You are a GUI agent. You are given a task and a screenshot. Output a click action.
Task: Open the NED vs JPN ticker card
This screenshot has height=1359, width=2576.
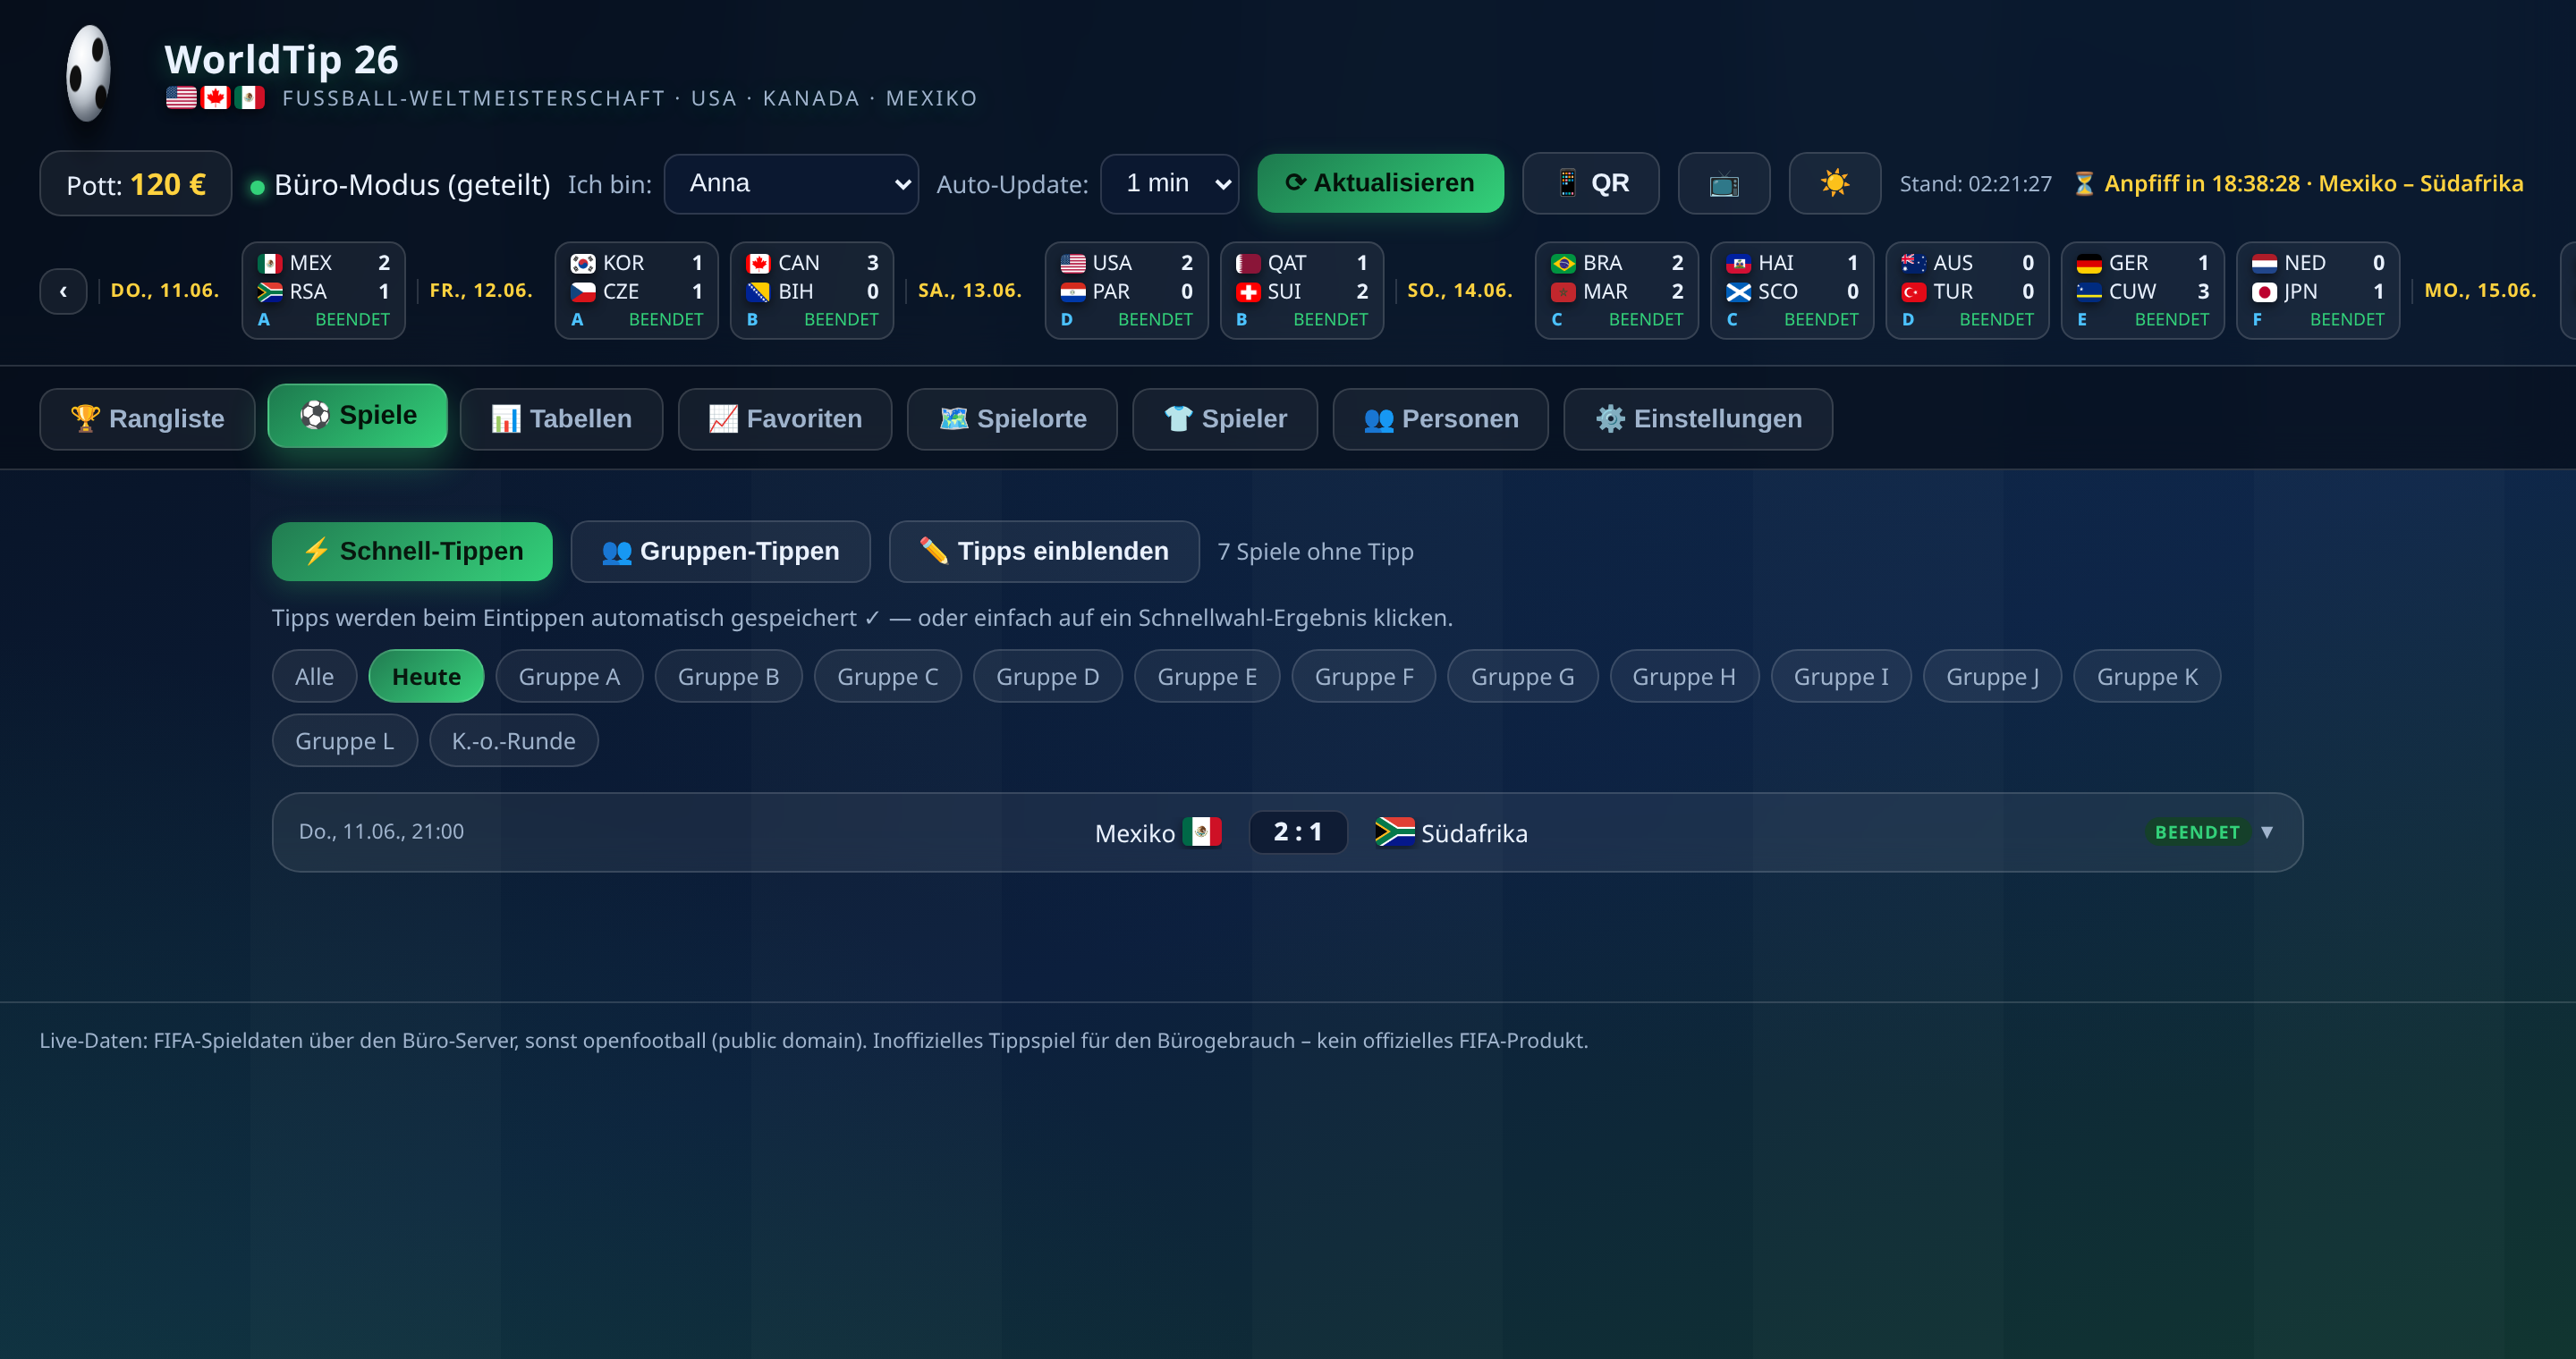click(x=2317, y=291)
